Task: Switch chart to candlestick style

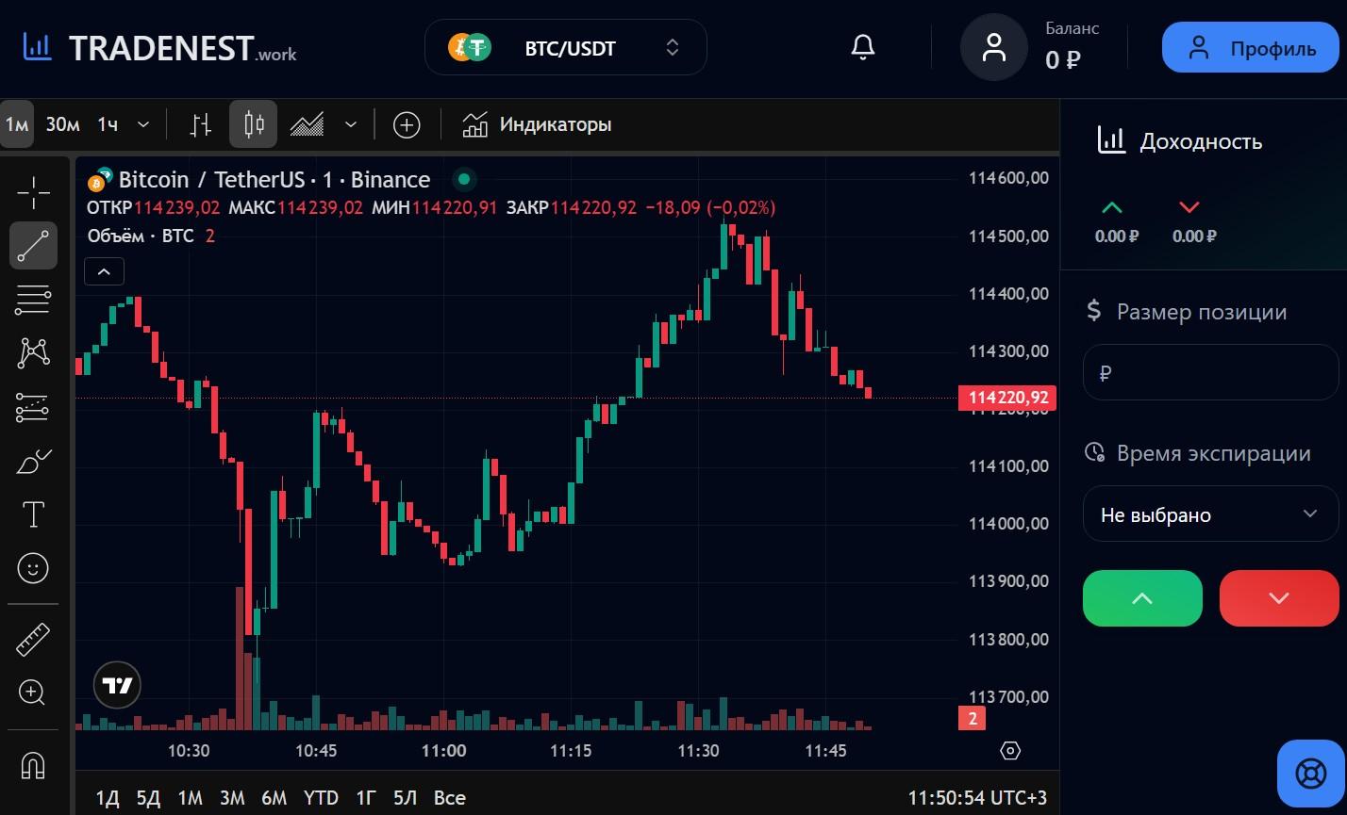Action: point(253,124)
